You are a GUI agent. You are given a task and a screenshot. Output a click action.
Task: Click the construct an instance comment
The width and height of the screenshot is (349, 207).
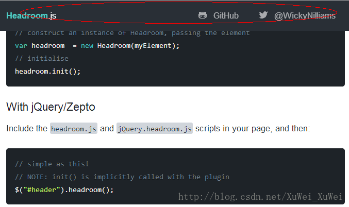pyautogui.click(x=132, y=33)
